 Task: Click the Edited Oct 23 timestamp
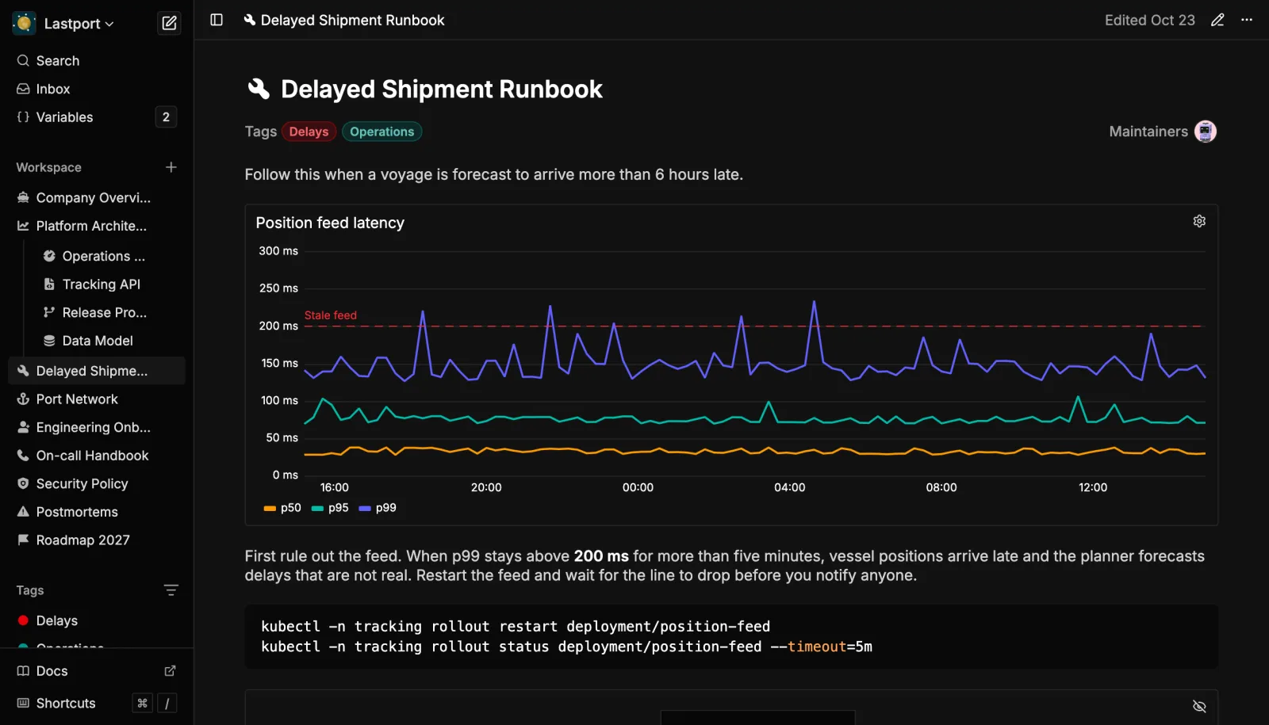[x=1149, y=21]
